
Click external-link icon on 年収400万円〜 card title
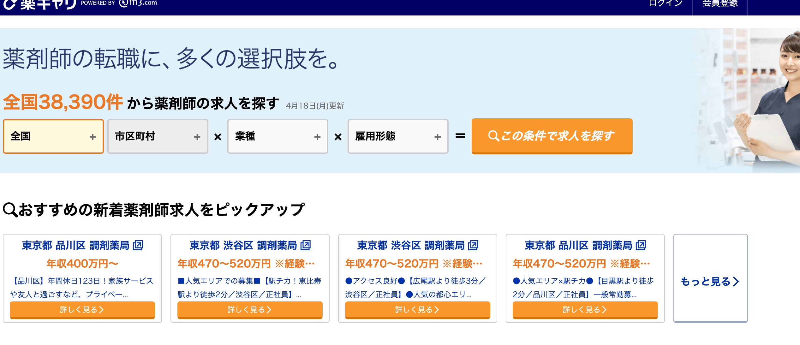[138, 245]
